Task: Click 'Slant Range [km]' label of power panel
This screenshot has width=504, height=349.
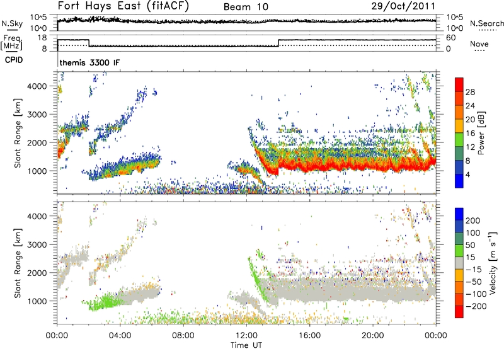Action: [x=18, y=133]
